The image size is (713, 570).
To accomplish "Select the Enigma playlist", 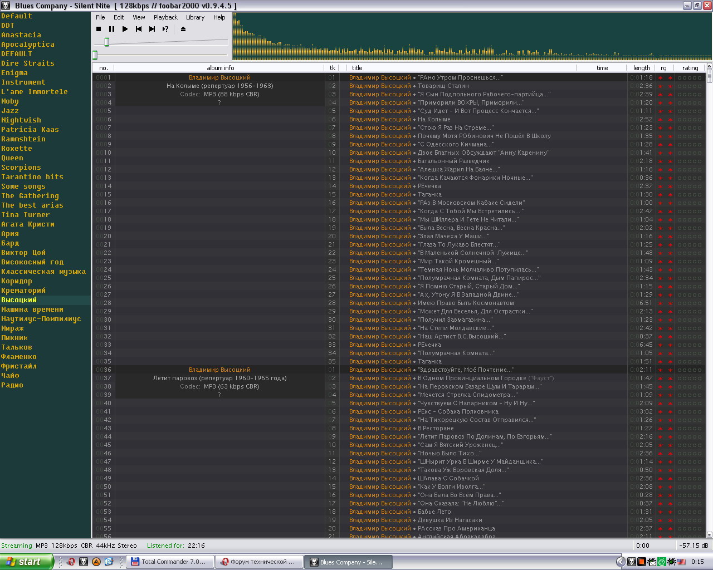I will 14,73.
